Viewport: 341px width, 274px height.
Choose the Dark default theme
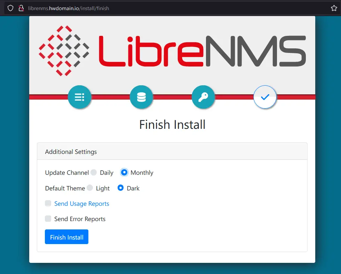(120, 188)
